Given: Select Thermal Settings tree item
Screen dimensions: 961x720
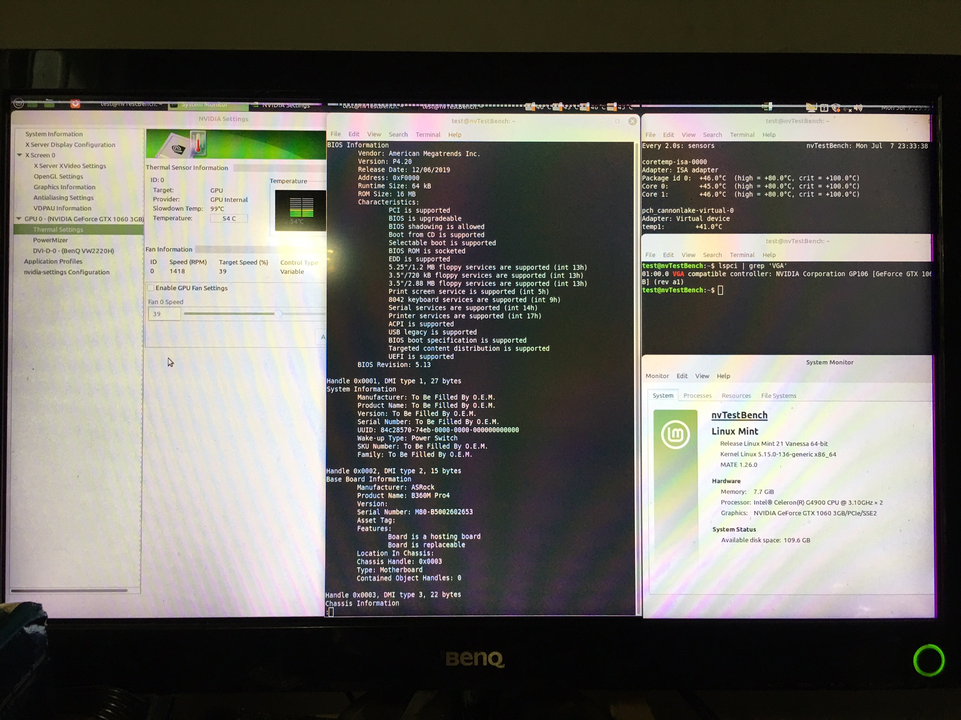Looking at the screenshot, I should coord(79,230).
